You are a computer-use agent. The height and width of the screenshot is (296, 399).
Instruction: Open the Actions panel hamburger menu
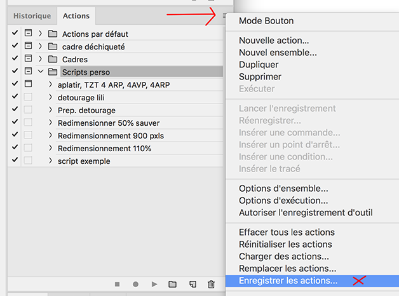pyautogui.click(x=224, y=16)
